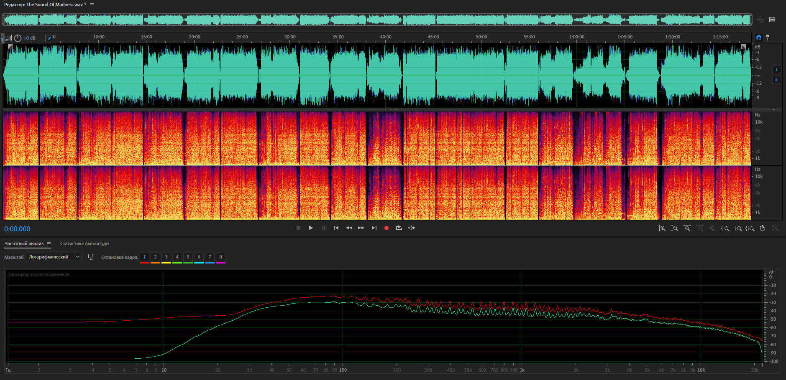Toggle the pin playhead icon near ruler
Screen dimensions: 786x380
tap(49, 38)
